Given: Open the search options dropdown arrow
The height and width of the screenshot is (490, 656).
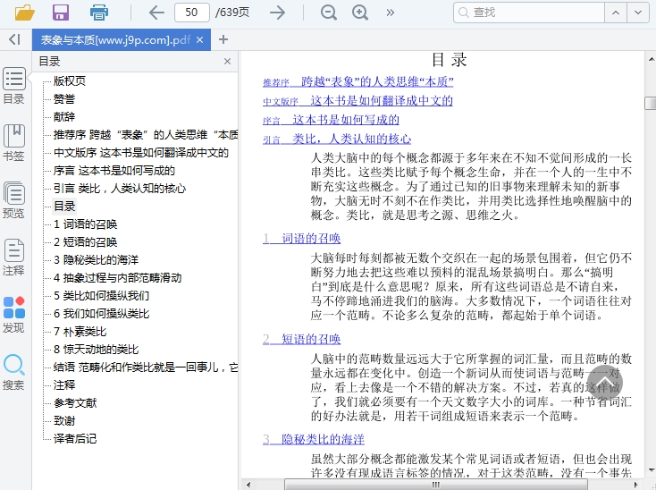Looking at the screenshot, I should tap(637, 13).
